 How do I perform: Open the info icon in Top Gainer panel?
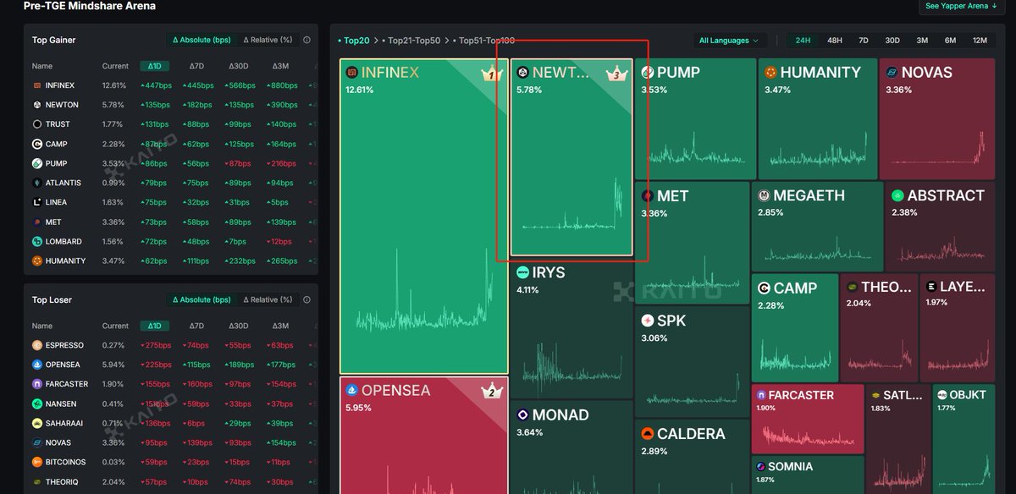[306, 40]
